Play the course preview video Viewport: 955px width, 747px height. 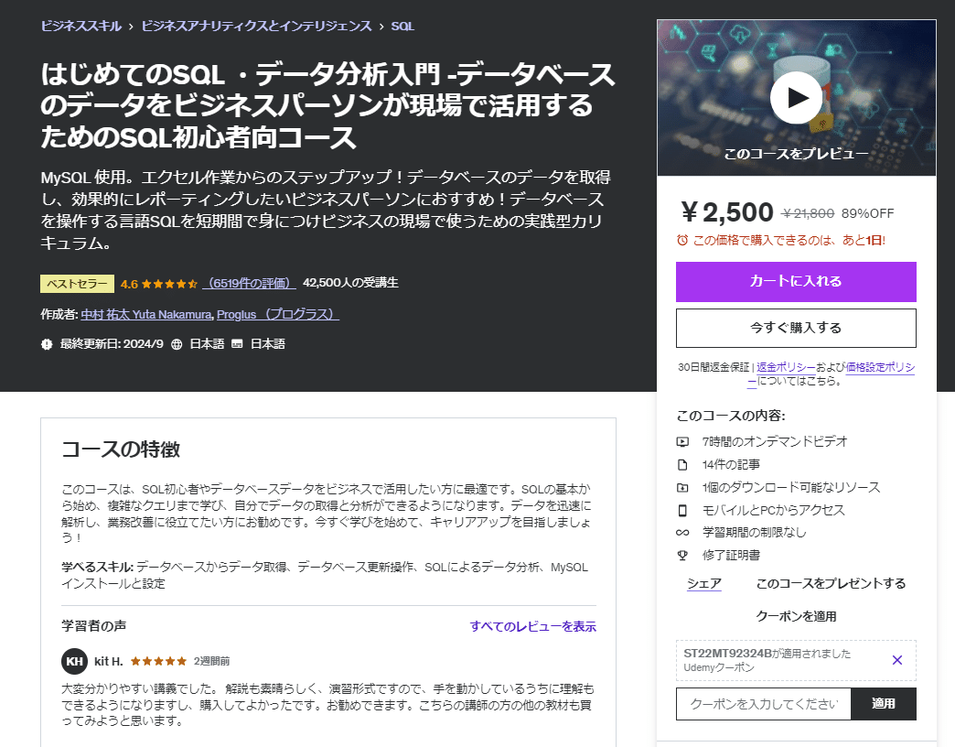click(795, 97)
